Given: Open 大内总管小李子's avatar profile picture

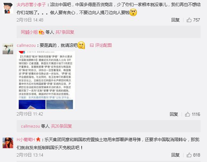Looking at the screenshot, I should [x=8, y=8].
